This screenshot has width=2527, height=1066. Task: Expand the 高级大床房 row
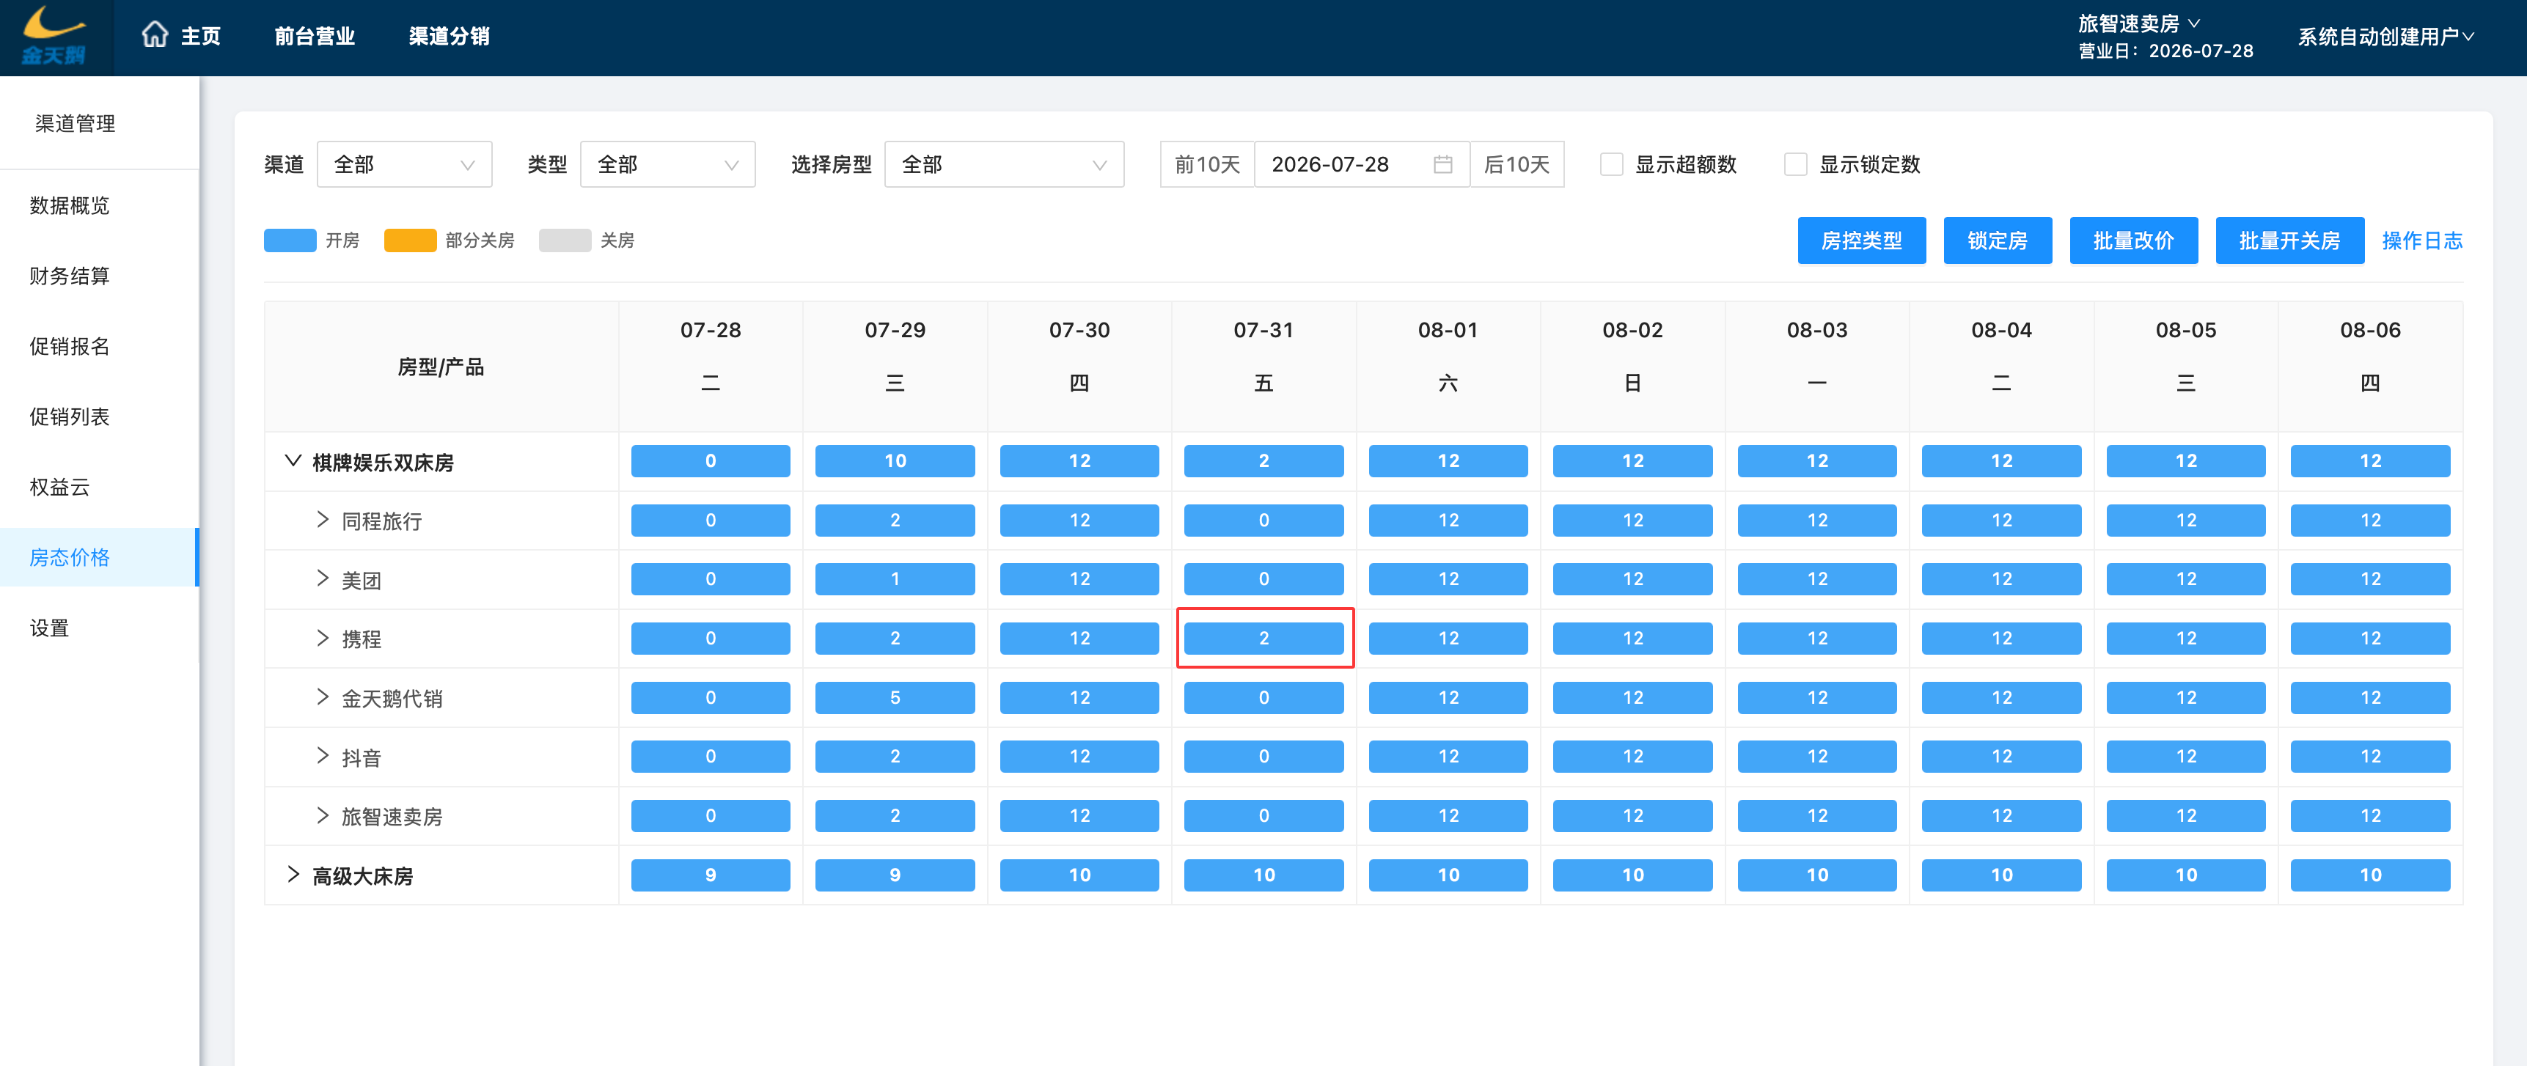point(293,875)
